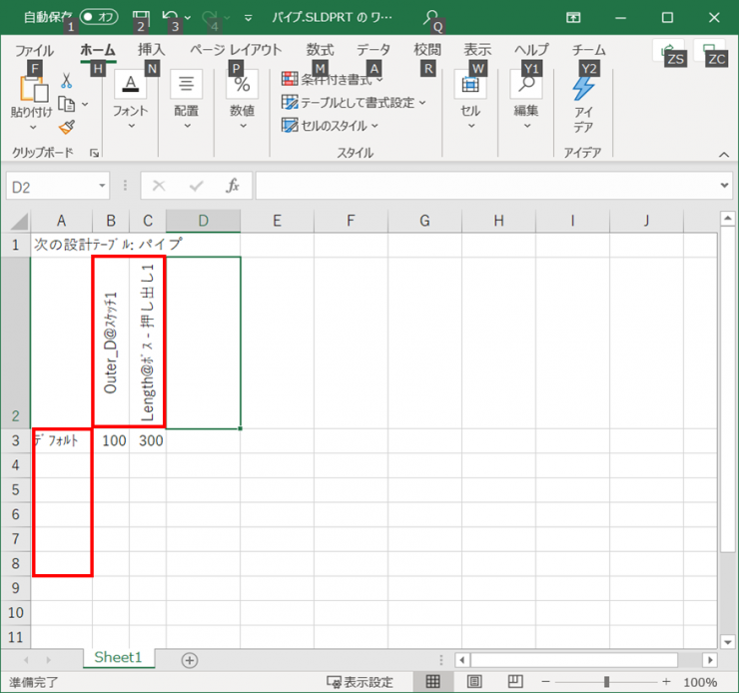Switch to Page Layout view icon
The width and height of the screenshot is (739, 693).
tap(474, 682)
